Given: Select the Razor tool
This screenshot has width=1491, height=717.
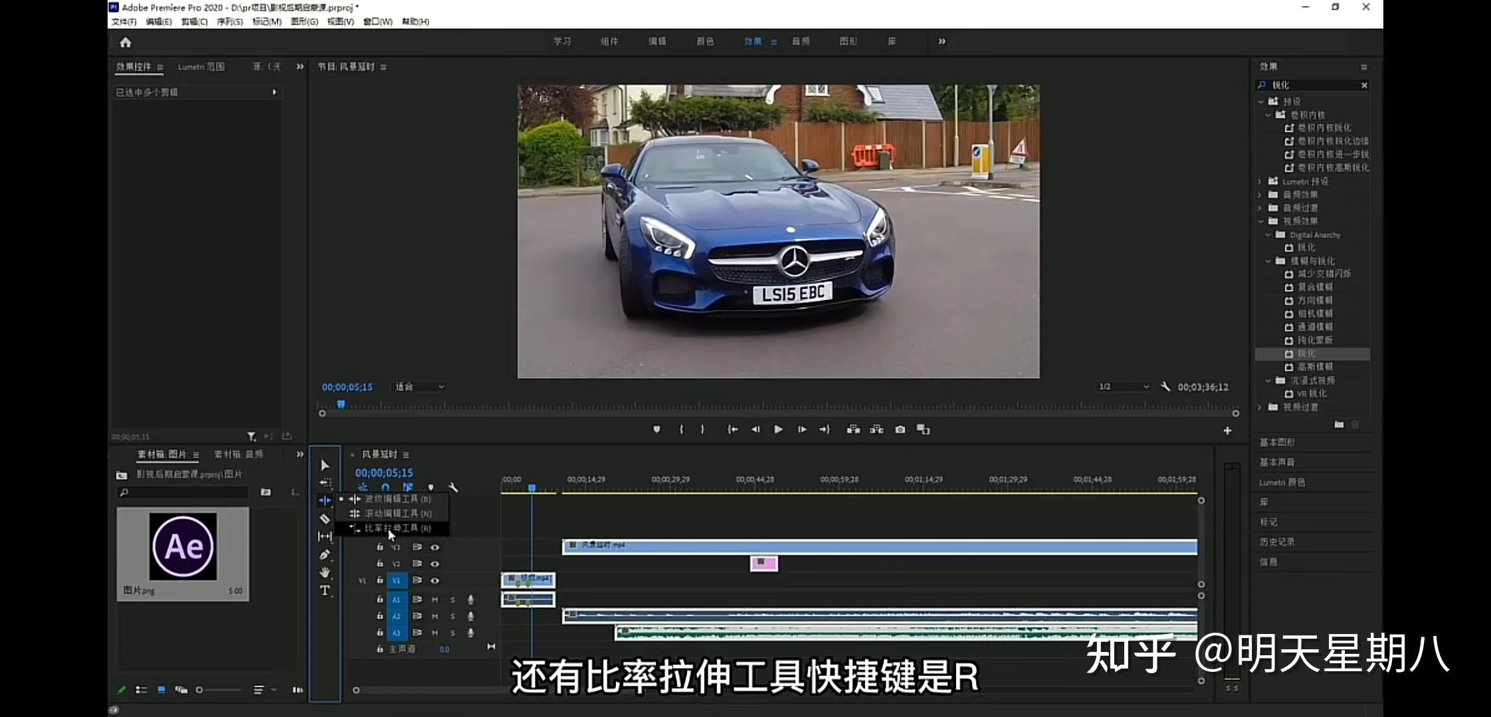Looking at the screenshot, I should pyautogui.click(x=325, y=518).
